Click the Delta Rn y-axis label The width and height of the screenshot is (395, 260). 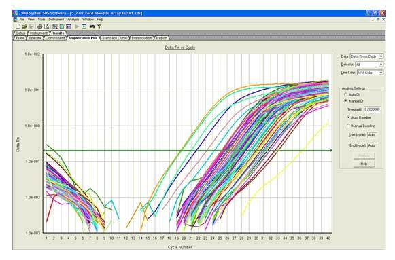(18, 145)
